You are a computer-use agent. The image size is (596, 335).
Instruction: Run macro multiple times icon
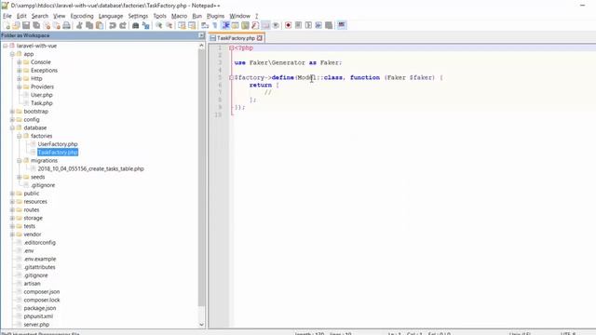318,25
